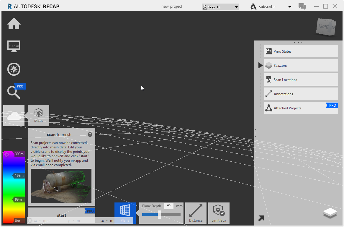Screen dimensions: 344x227
Task: Open the Sign In dropdown
Action: pos(220,7)
